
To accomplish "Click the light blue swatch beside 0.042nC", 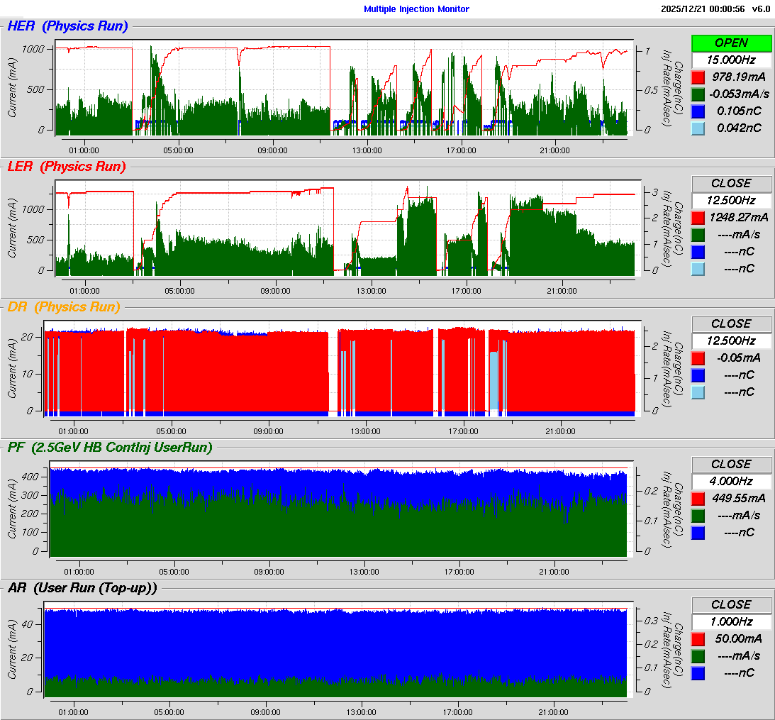I will (698, 128).
